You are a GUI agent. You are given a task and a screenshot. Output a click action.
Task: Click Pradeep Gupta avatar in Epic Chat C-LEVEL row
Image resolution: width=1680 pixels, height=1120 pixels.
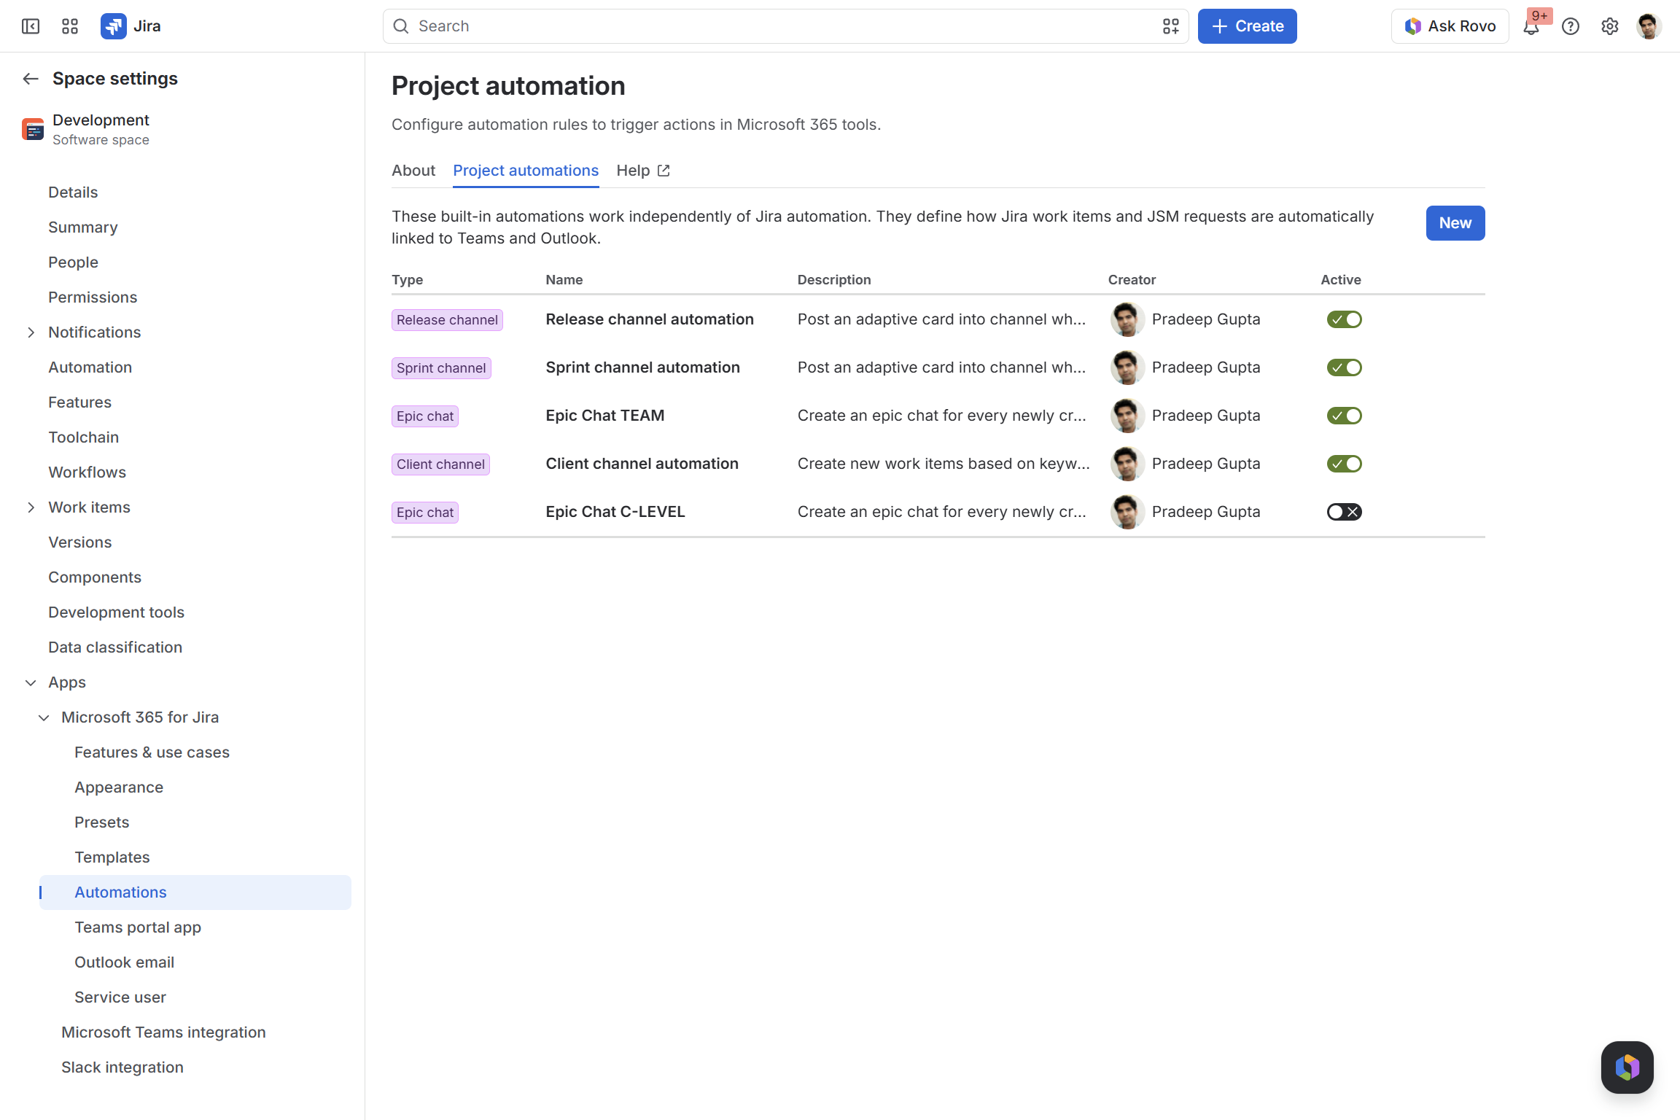click(1127, 512)
